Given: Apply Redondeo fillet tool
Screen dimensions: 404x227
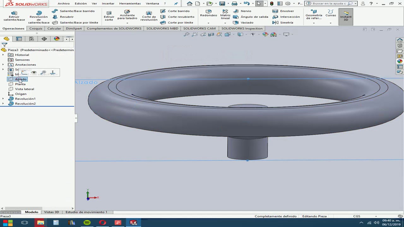Looking at the screenshot, I should [x=209, y=13].
